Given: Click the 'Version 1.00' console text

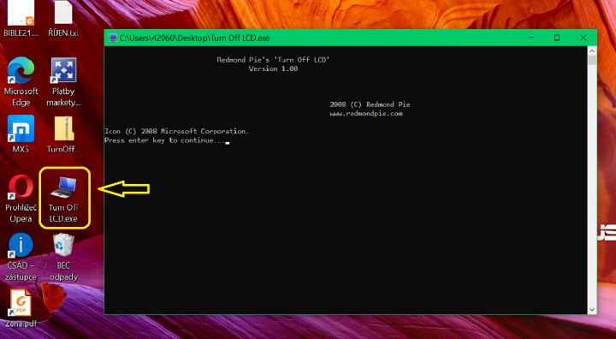Looking at the screenshot, I should (273, 68).
